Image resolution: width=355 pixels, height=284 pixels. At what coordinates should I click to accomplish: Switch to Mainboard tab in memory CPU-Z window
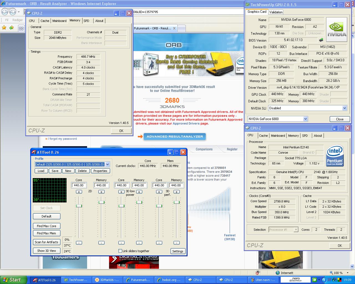coord(59,21)
